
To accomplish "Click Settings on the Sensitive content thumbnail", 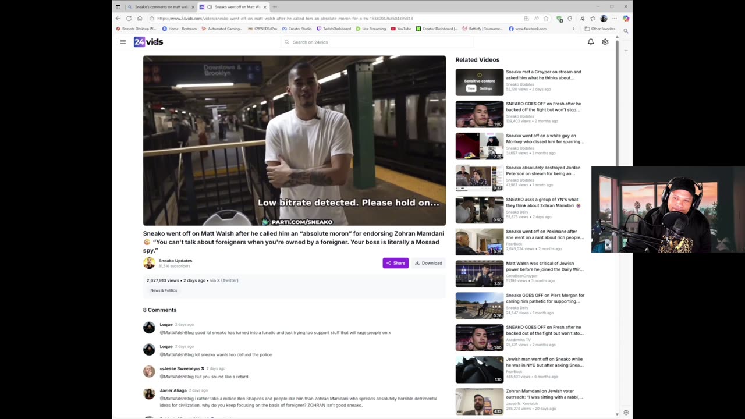I will [486, 88].
